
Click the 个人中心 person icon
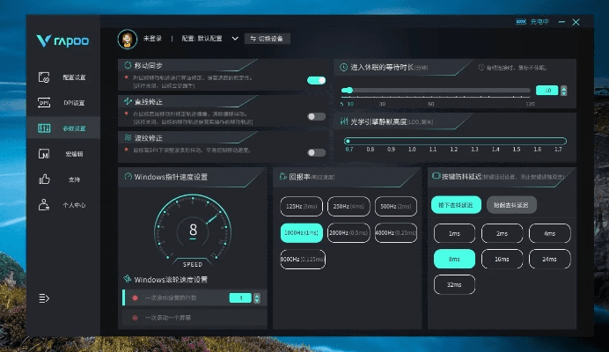[44, 205]
